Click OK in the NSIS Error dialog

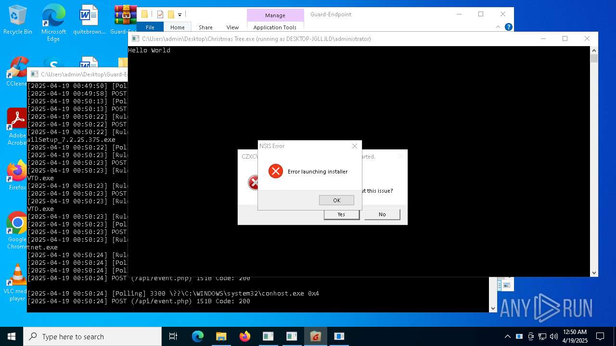pyautogui.click(x=336, y=200)
